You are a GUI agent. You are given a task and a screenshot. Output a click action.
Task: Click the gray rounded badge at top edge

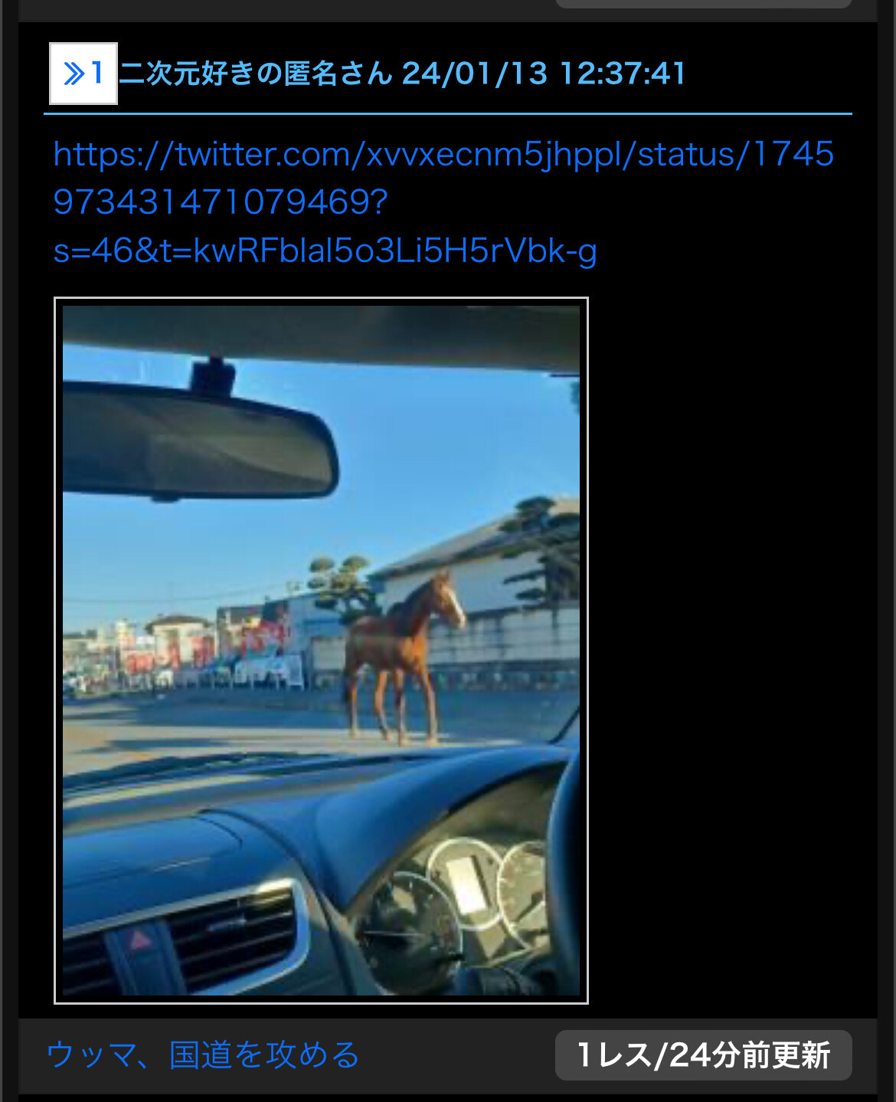tap(703, 4)
